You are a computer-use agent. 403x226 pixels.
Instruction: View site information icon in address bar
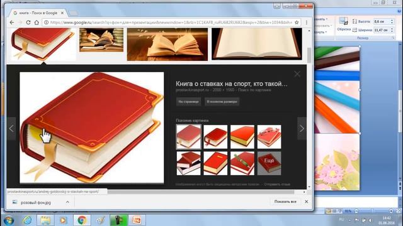(46, 23)
